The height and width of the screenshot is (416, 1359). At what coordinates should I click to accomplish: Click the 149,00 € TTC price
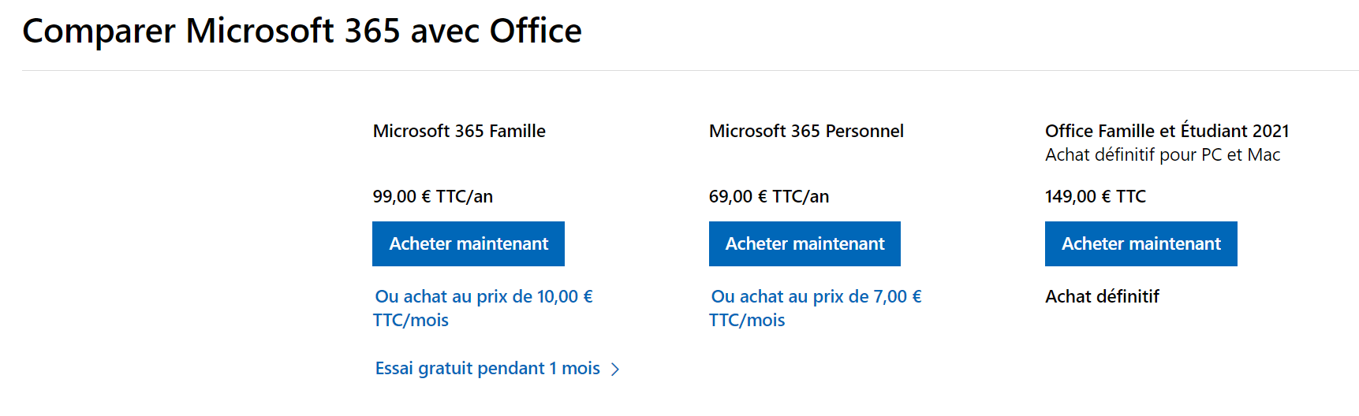click(x=1096, y=196)
